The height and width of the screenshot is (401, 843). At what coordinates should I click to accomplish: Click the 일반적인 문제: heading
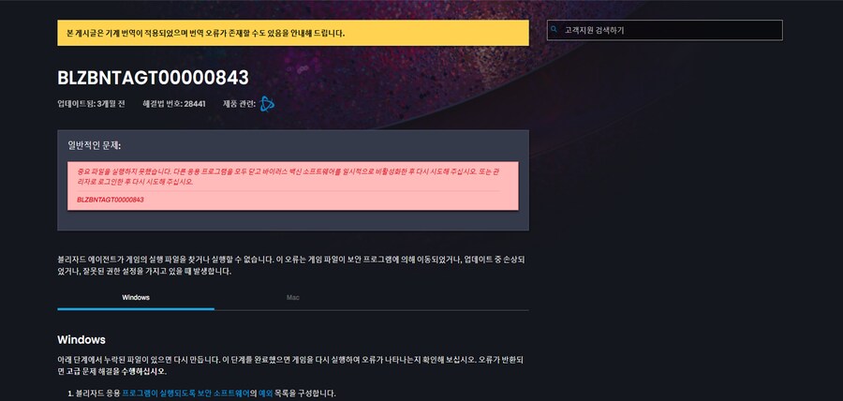click(94, 145)
